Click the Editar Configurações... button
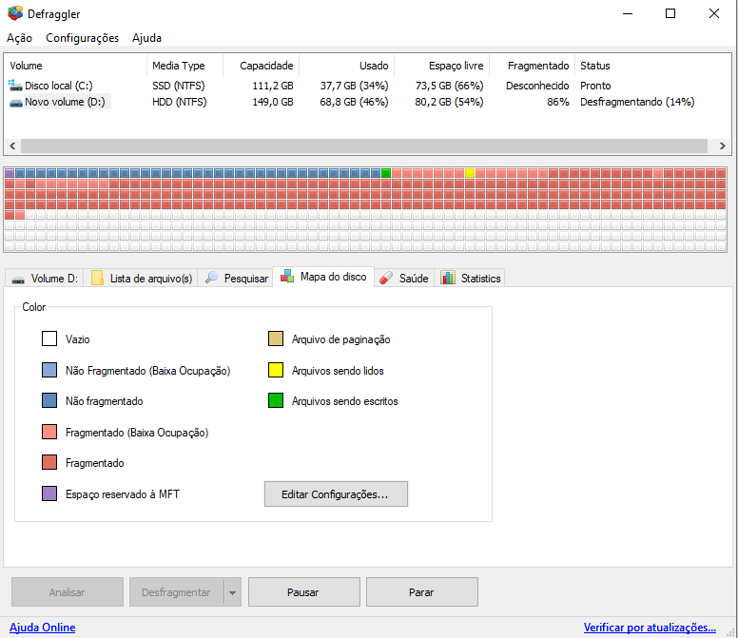Screen dimensions: 738x638 336,494
